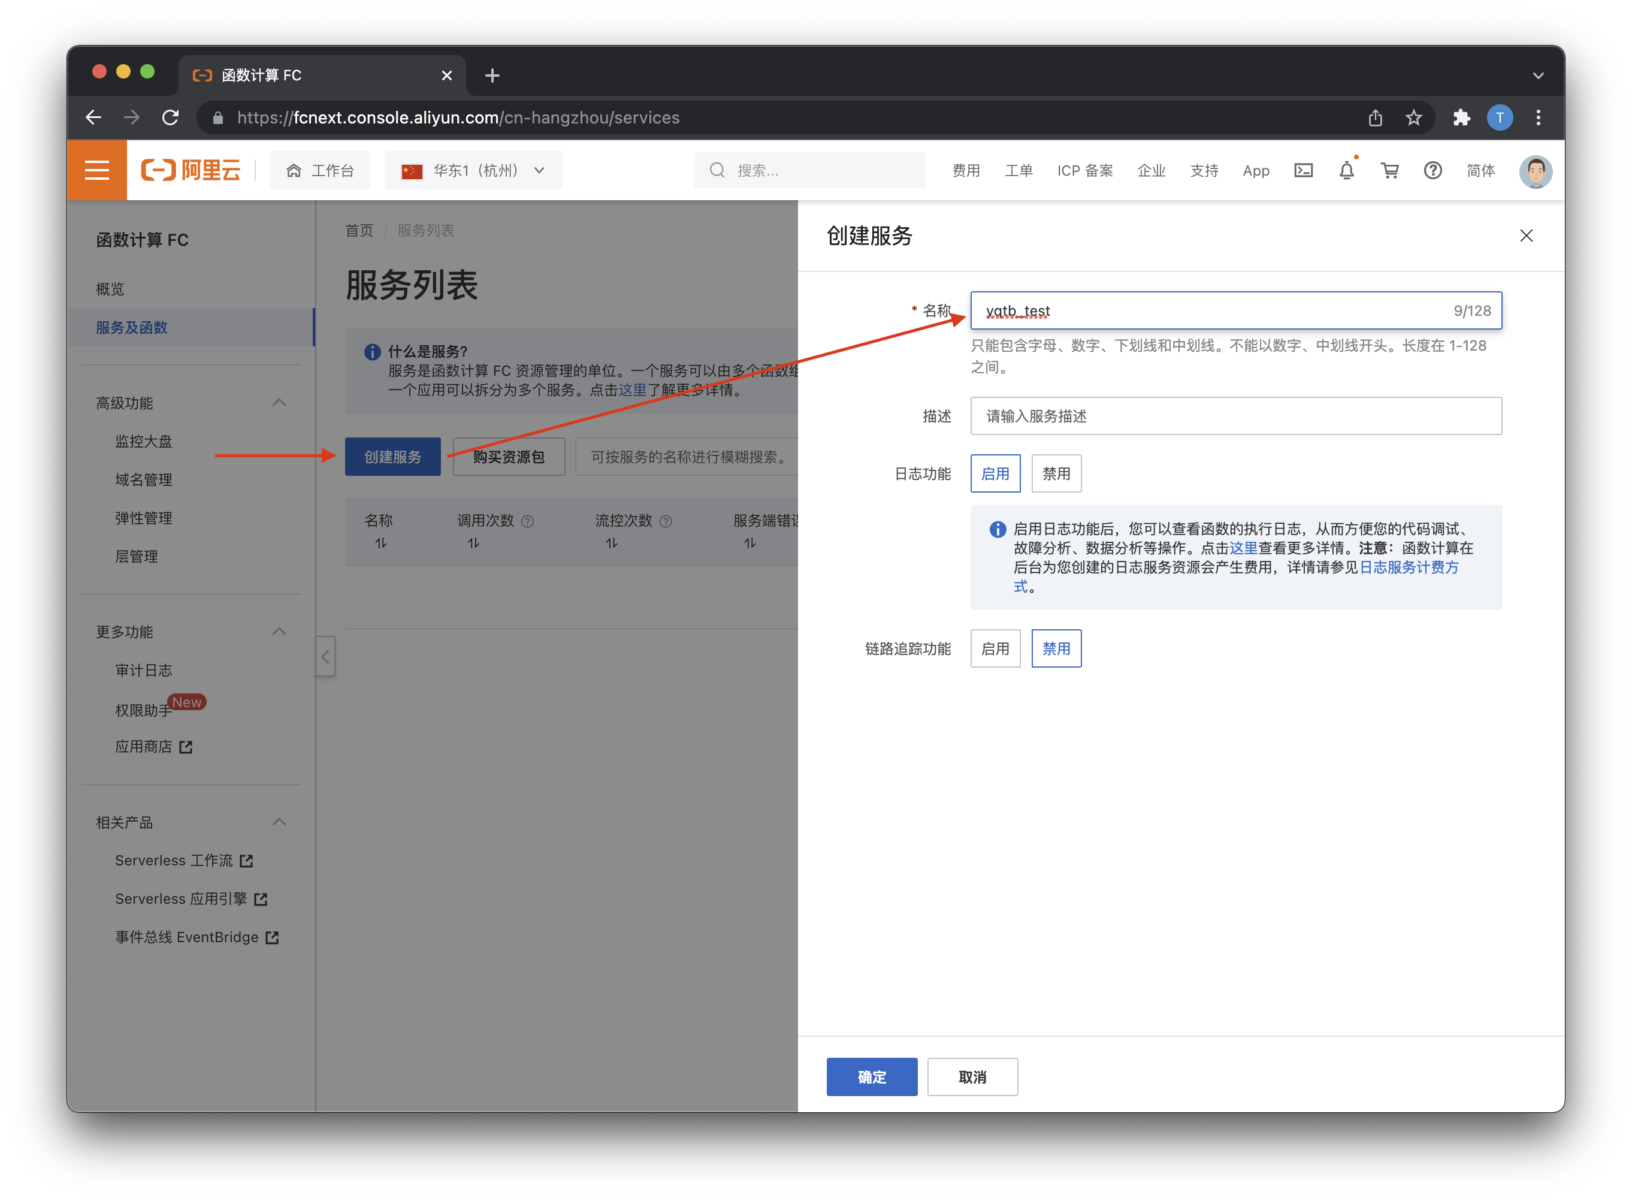Sort table by 名称 column
The image size is (1632, 1201).
pyautogui.click(x=380, y=543)
